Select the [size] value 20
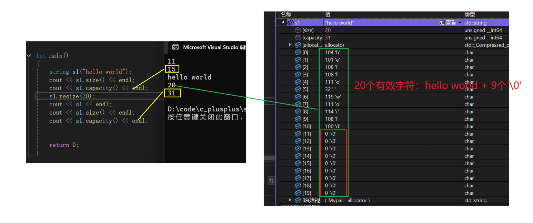The height and width of the screenshot is (223, 533). tap(328, 30)
